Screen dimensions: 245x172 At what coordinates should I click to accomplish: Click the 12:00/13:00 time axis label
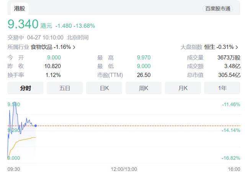coord(124,169)
